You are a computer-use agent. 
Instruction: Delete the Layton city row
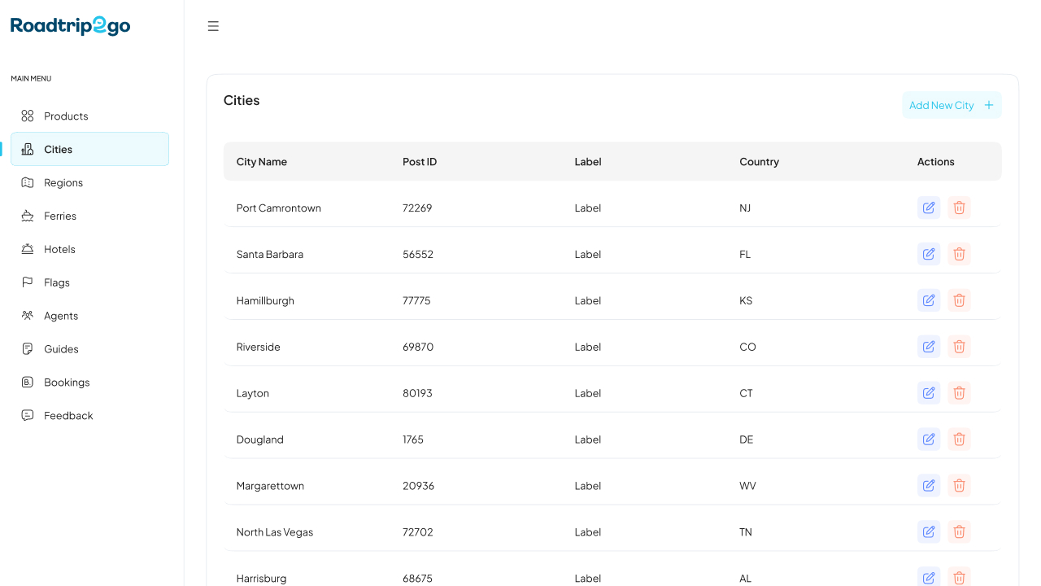(959, 393)
